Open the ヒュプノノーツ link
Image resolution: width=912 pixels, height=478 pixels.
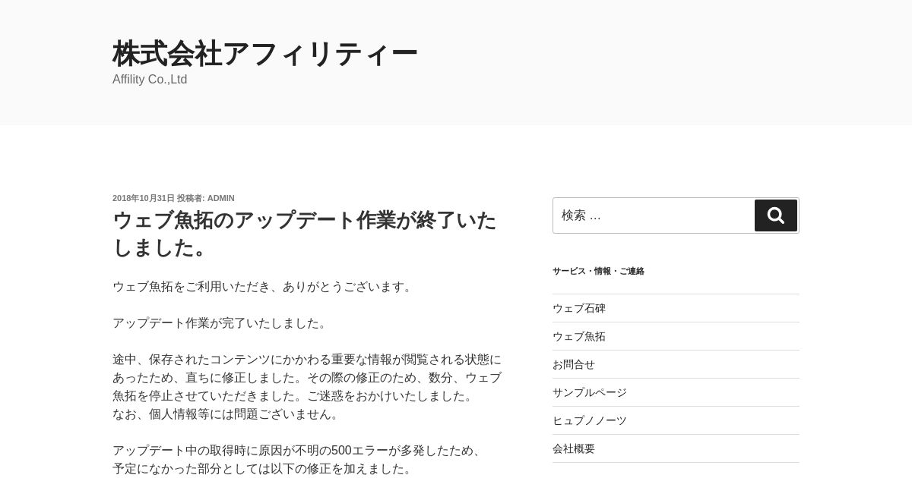(590, 420)
